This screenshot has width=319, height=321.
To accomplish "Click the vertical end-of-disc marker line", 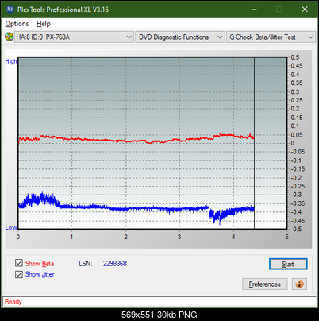I will (254, 143).
